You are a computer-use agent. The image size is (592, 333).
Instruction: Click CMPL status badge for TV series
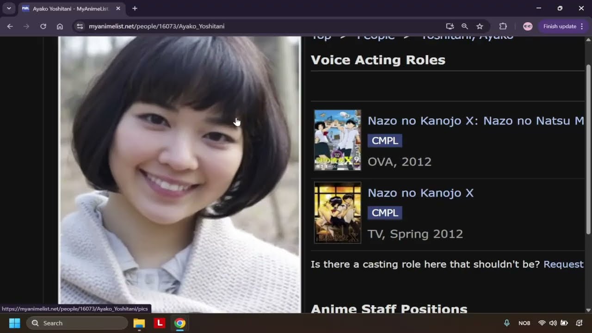[x=385, y=213]
